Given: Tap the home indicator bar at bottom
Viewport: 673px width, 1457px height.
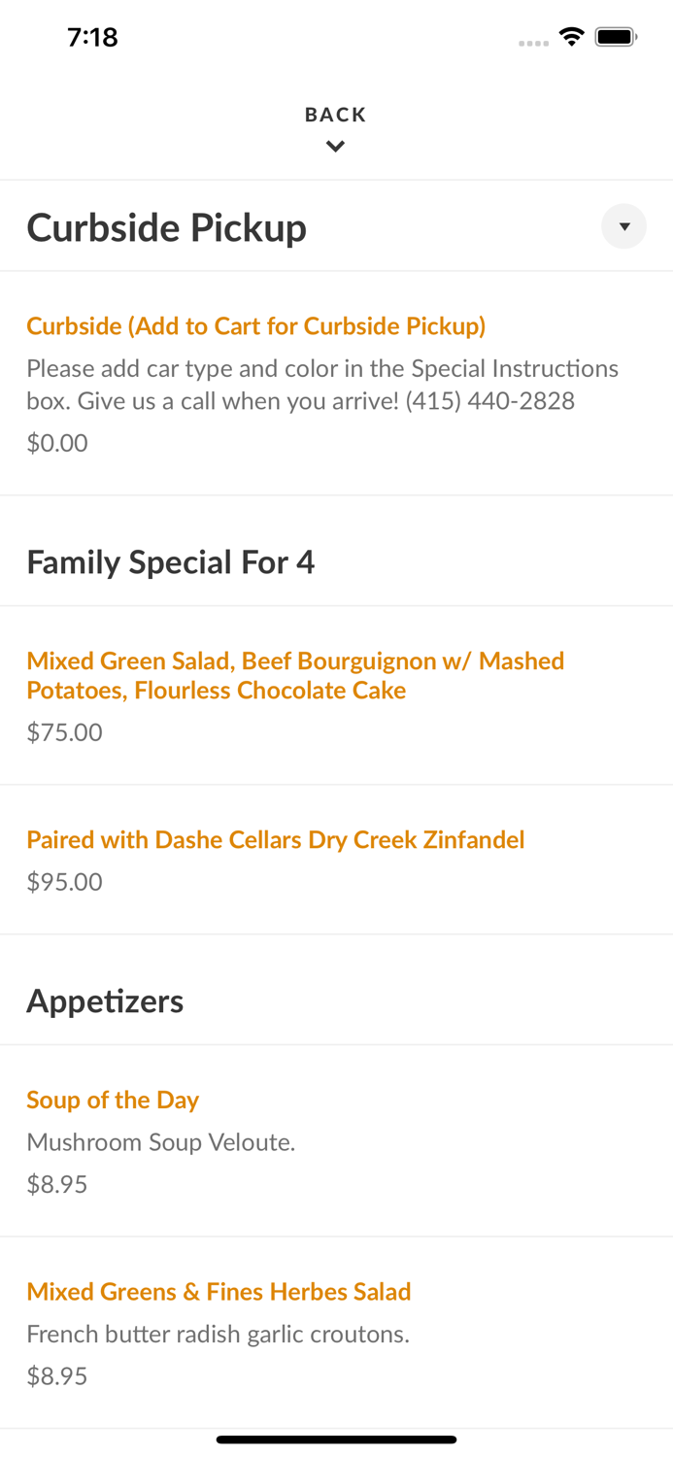Looking at the screenshot, I should pyautogui.click(x=336, y=1440).
